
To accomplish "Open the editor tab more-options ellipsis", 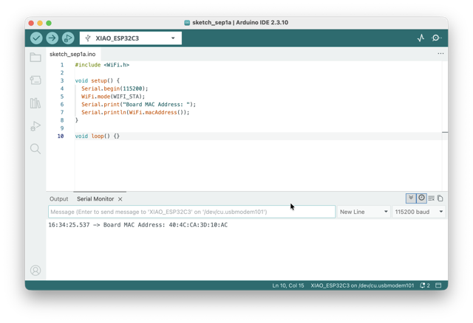I will point(440,54).
